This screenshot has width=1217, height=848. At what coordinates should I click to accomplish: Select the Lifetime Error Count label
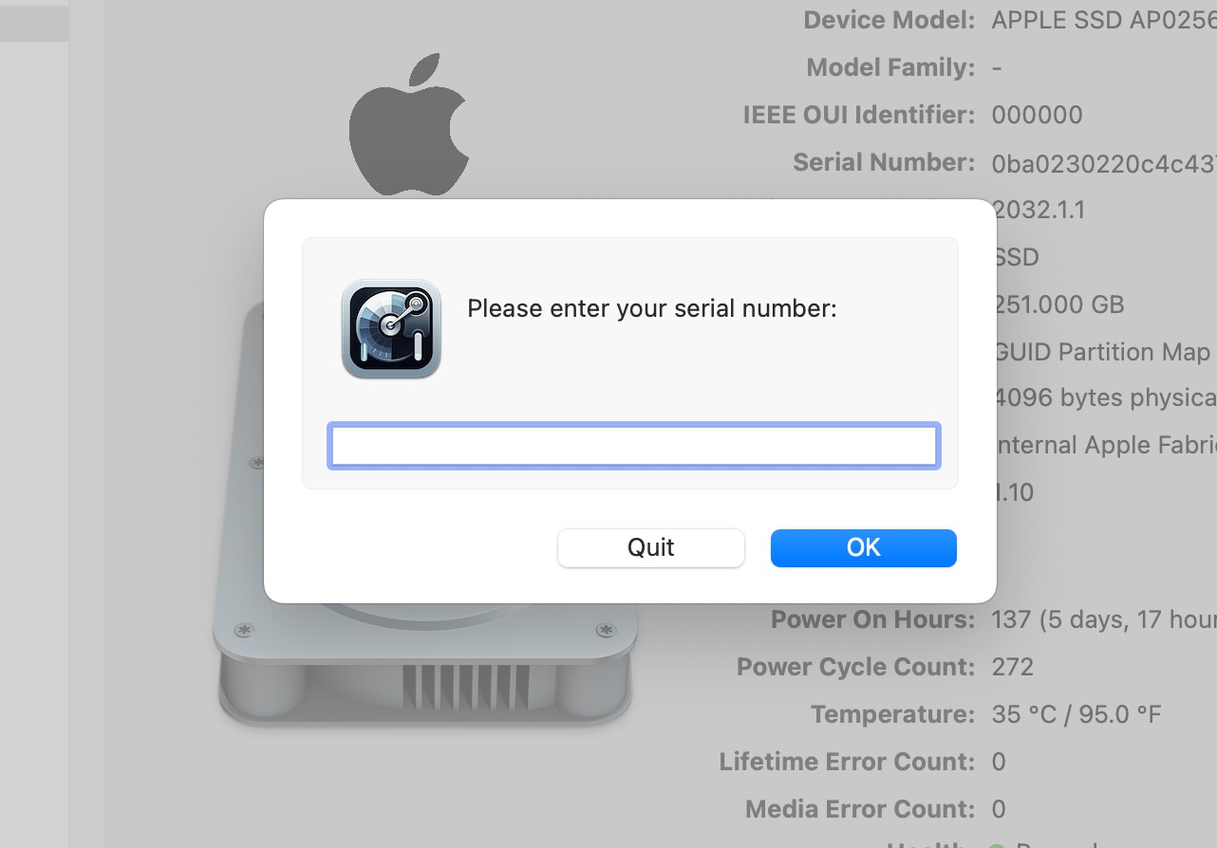pos(847,762)
